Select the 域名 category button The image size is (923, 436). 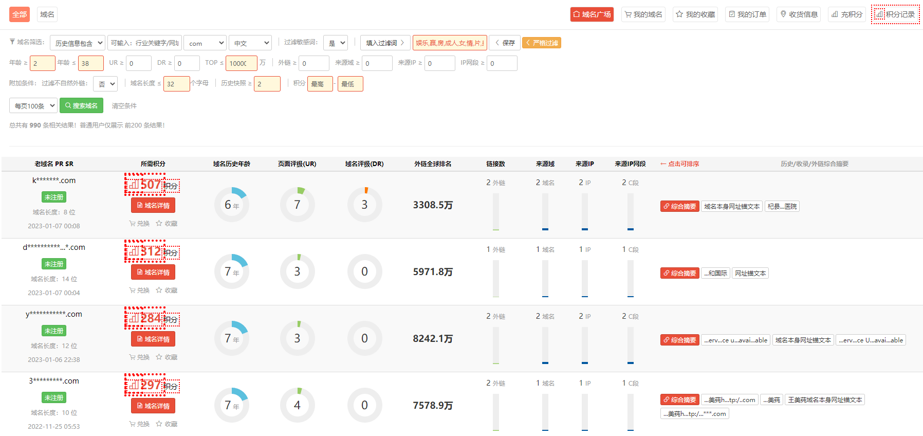tap(47, 14)
